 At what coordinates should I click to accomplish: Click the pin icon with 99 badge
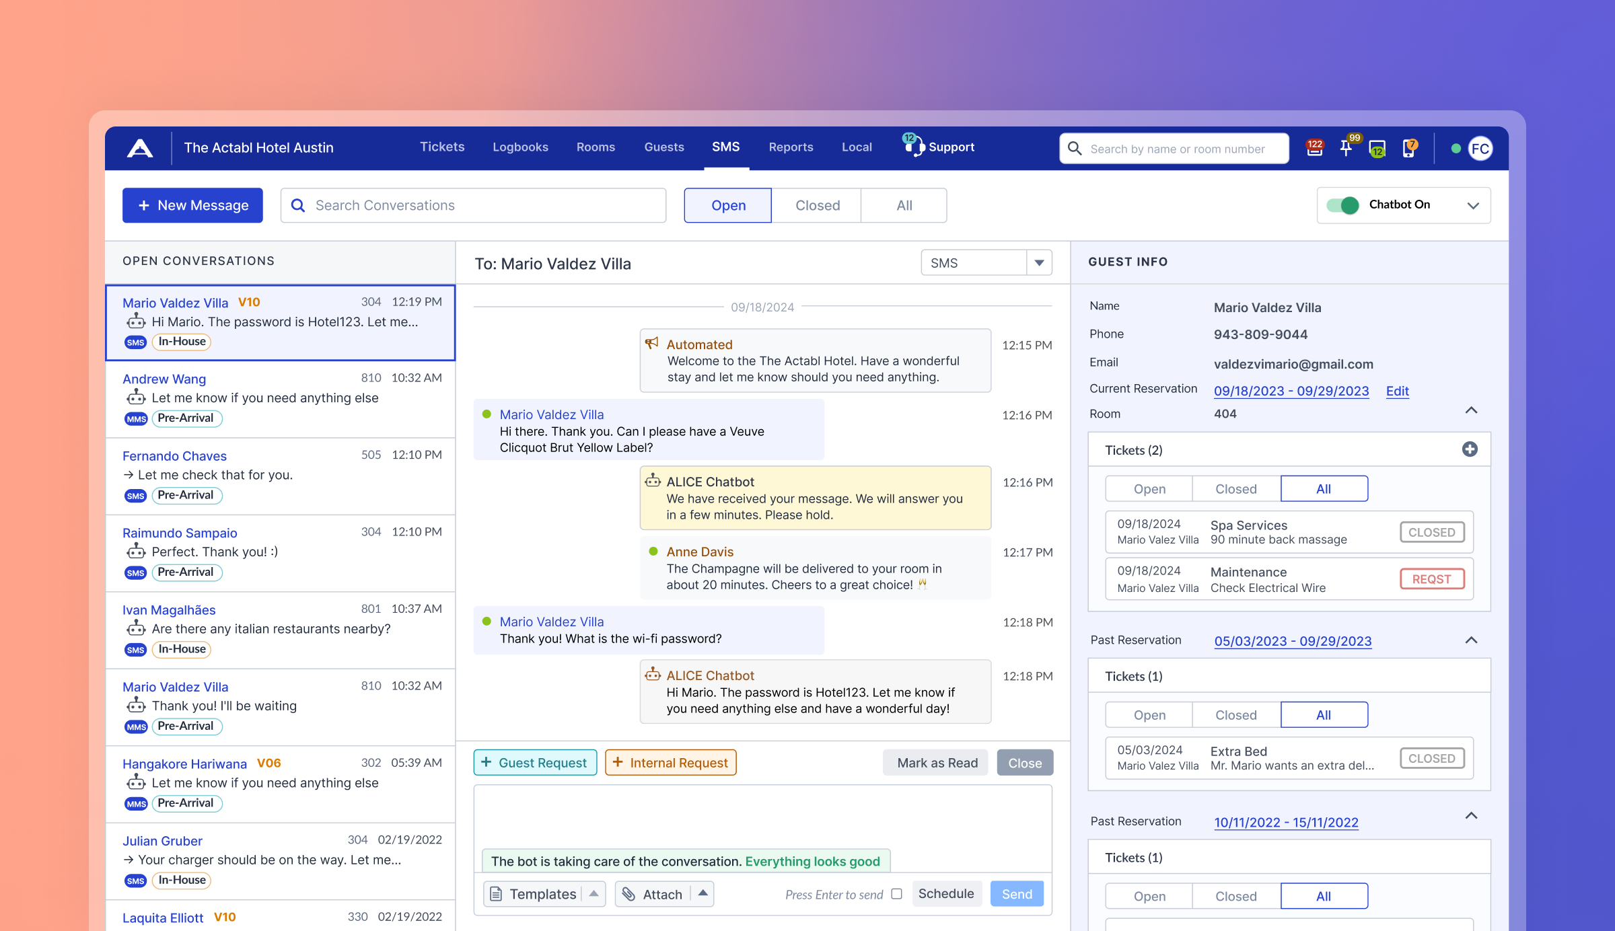coord(1346,149)
